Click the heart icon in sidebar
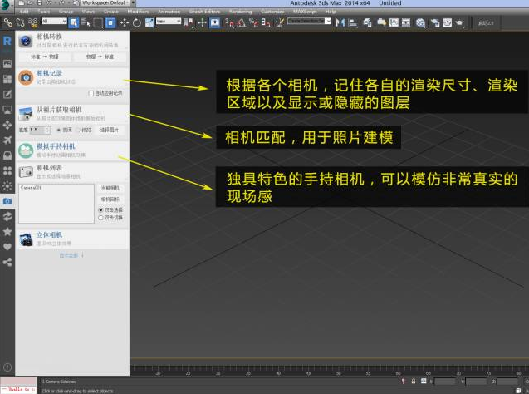The width and height of the screenshot is (529, 394). click(7, 247)
